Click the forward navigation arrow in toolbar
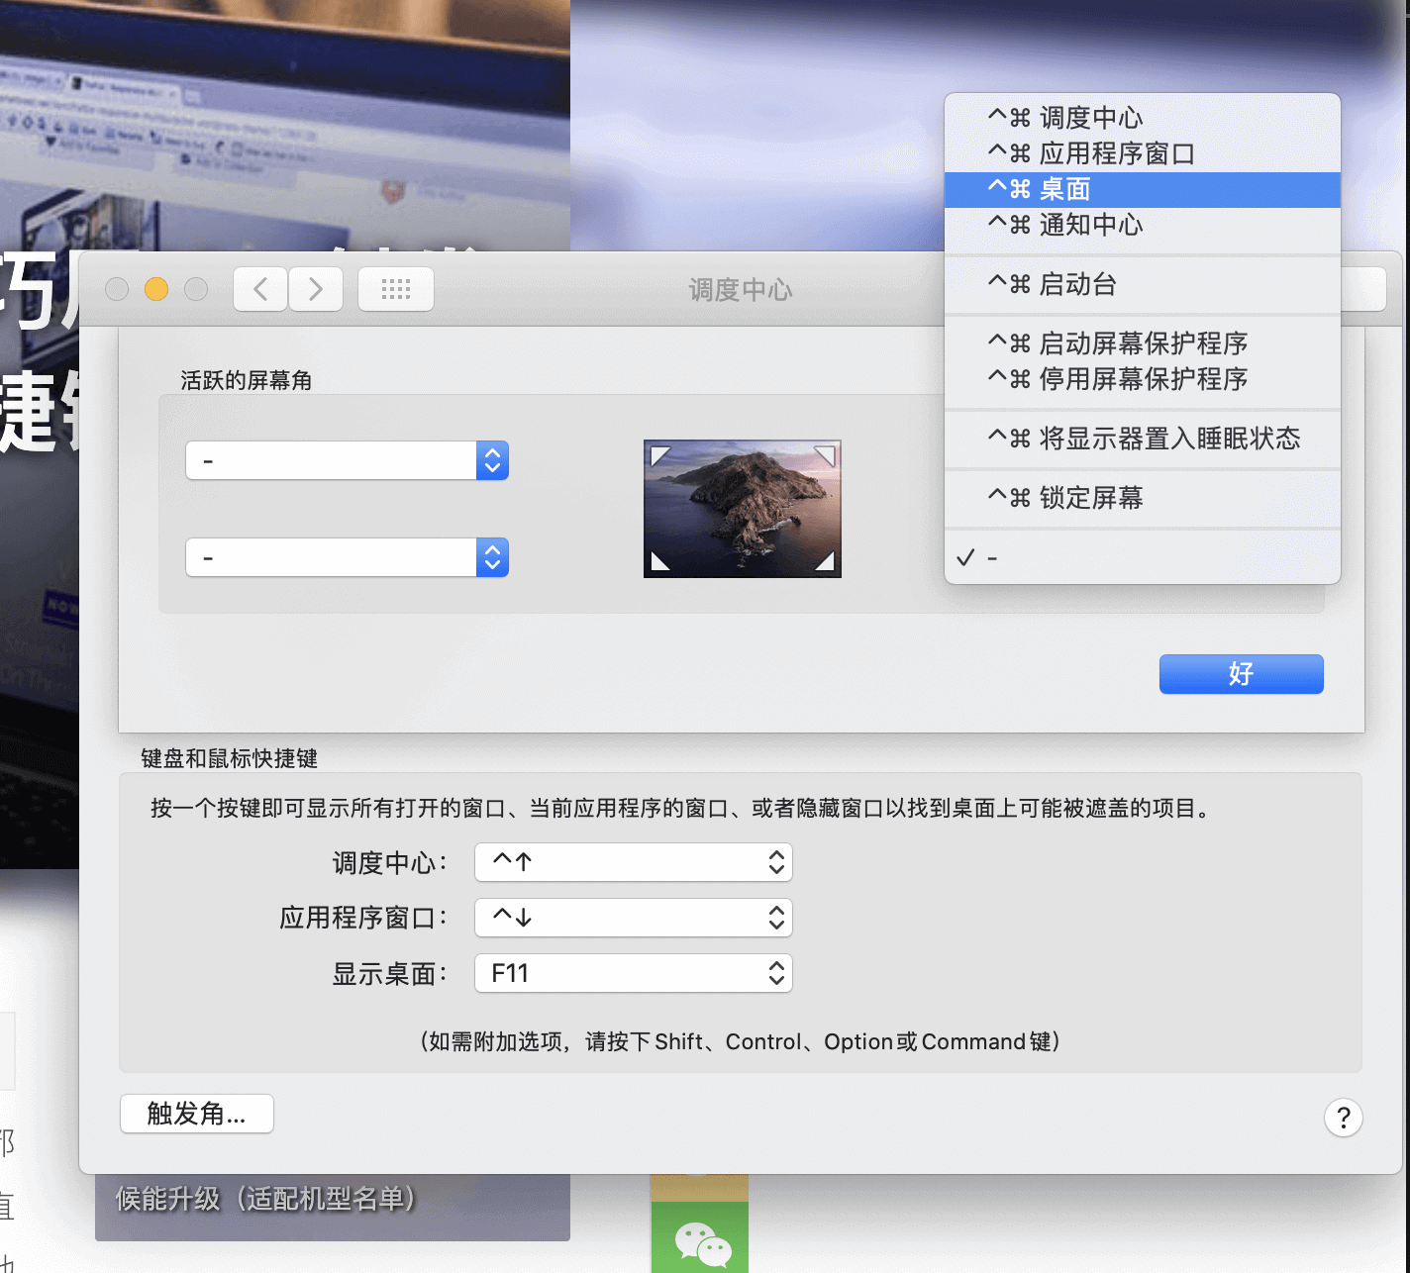 click(316, 289)
